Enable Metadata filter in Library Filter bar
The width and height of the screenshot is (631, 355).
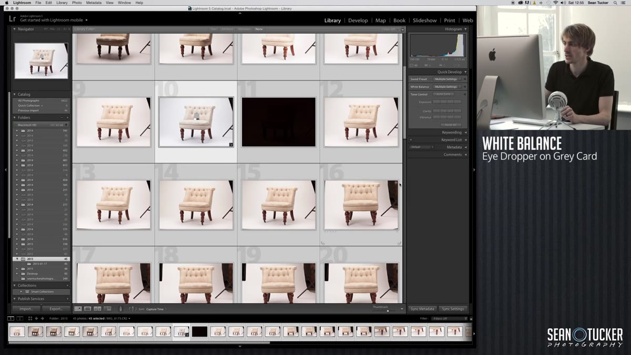(x=245, y=29)
